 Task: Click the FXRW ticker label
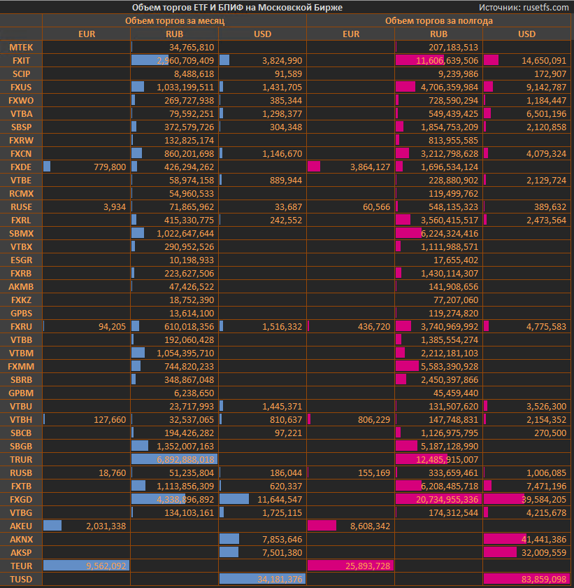pos(21,141)
